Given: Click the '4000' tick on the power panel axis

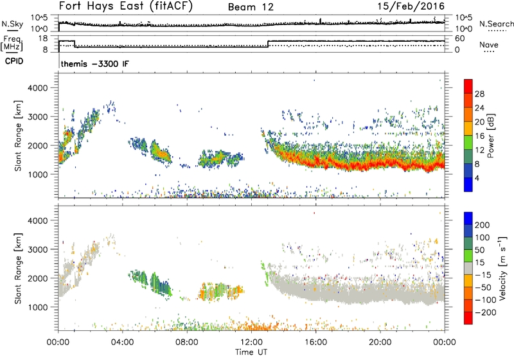Looking at the screenshot, I should (38, 88).
